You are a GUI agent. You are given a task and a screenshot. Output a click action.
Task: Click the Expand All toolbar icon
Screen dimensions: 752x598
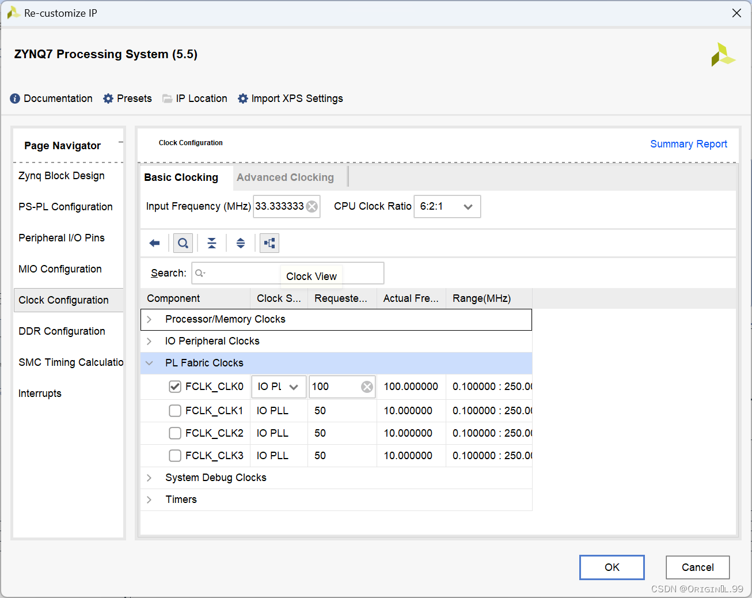click(241, 243)
